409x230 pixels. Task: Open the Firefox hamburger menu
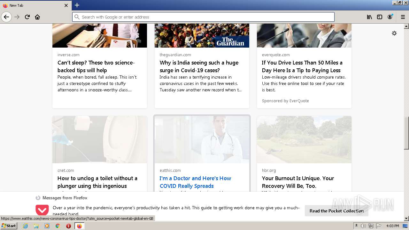pos(403,17)
